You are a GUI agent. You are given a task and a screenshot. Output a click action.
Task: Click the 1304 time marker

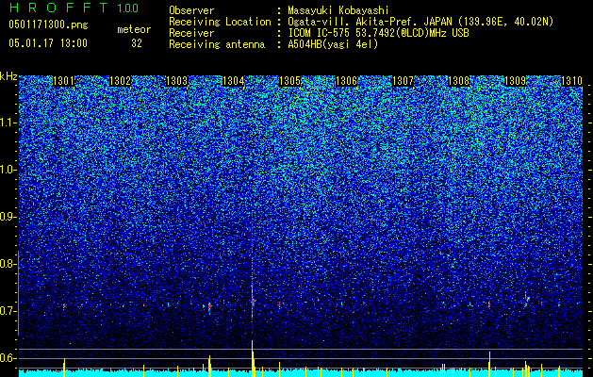234,81
